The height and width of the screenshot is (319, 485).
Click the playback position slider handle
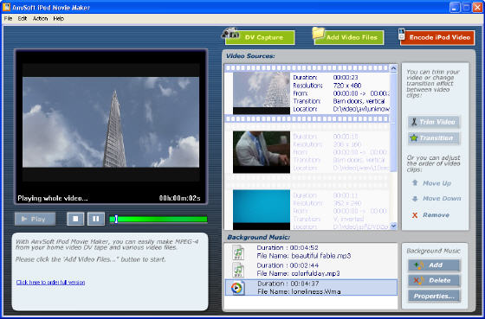pyautogui.click(x=116, y=219)
